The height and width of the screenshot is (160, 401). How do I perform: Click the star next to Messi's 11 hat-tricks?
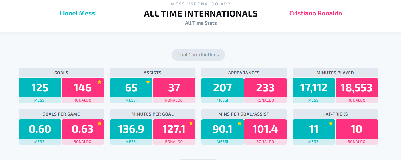[x=331, y=123]
